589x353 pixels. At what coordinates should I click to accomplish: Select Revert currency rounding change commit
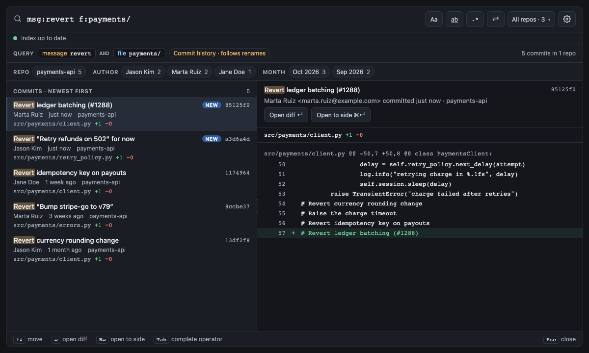[x=132, y=249]
